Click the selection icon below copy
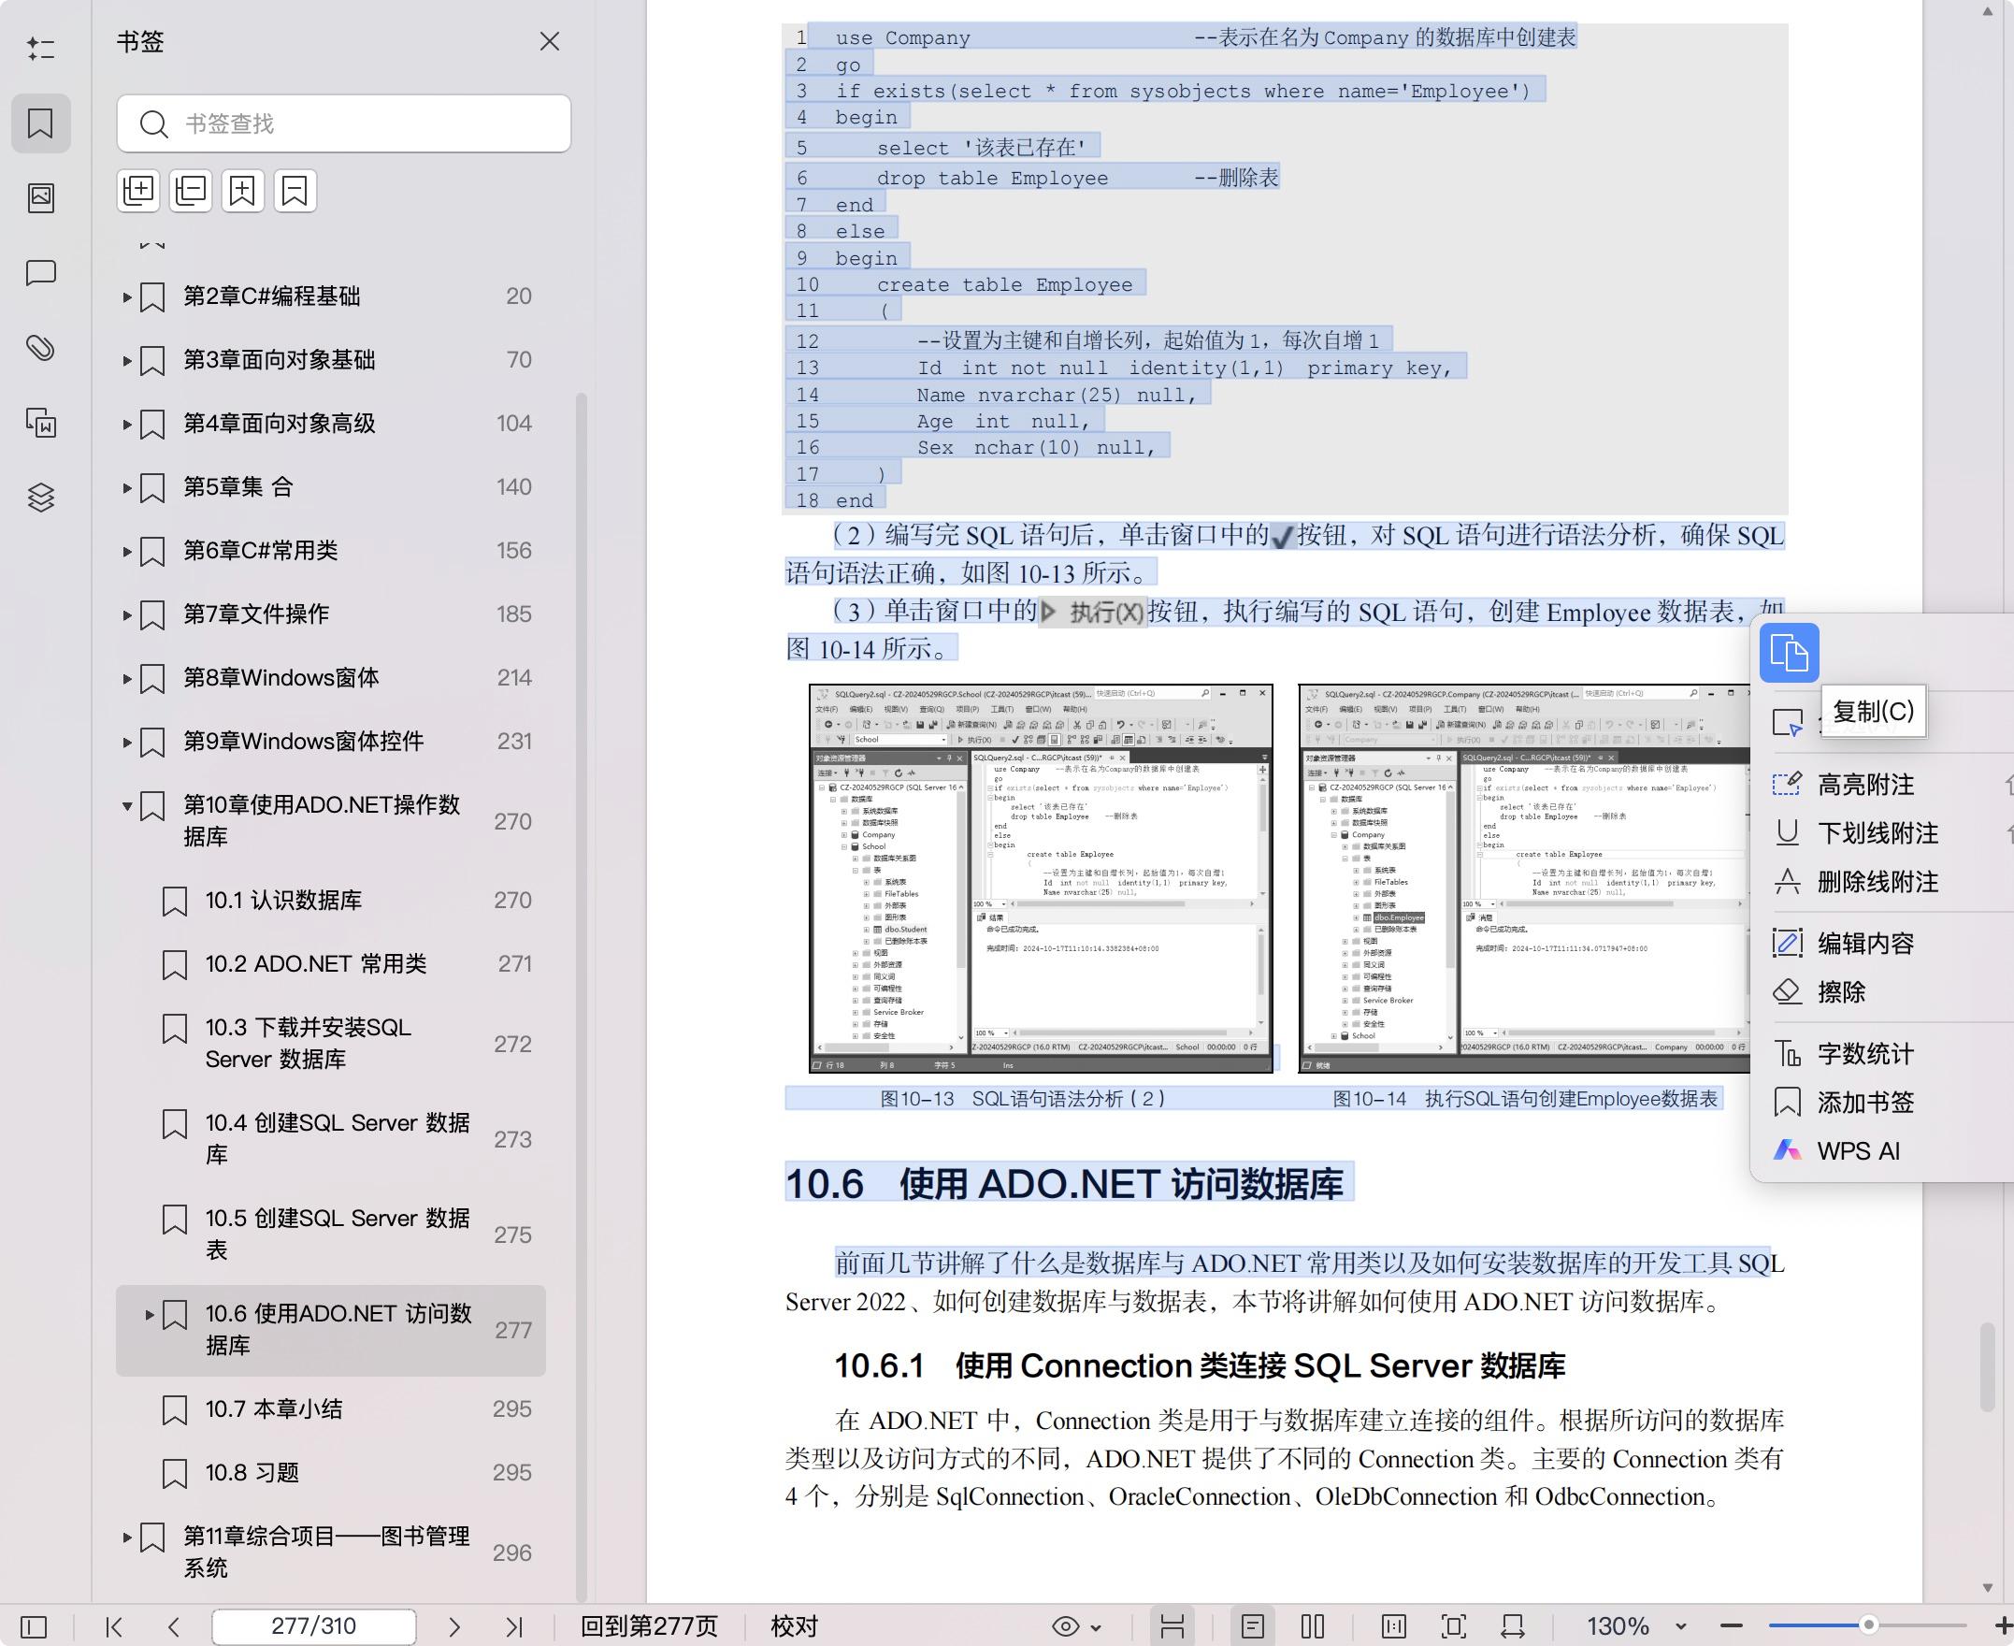The image size is (2014, 1646). (x=1788, y=723)
